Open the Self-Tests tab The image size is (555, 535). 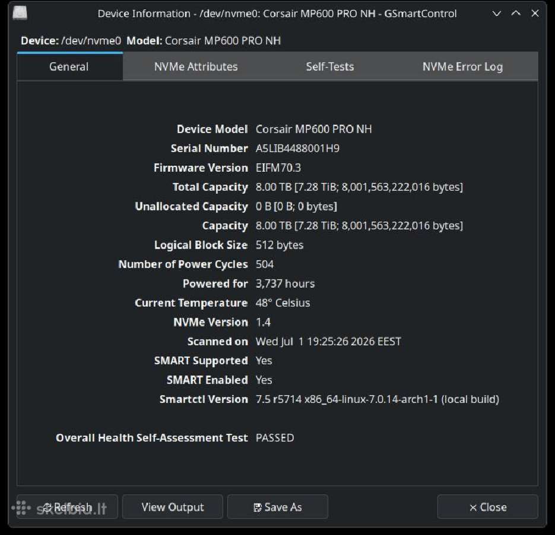pos(329,67)
